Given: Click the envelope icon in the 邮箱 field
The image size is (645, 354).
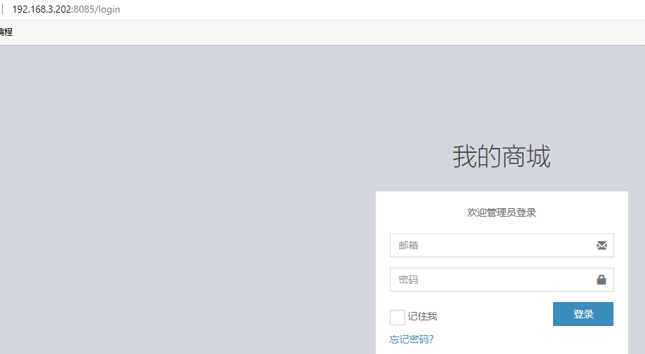Looking at the screenshot, I should [x=602, y=245].
